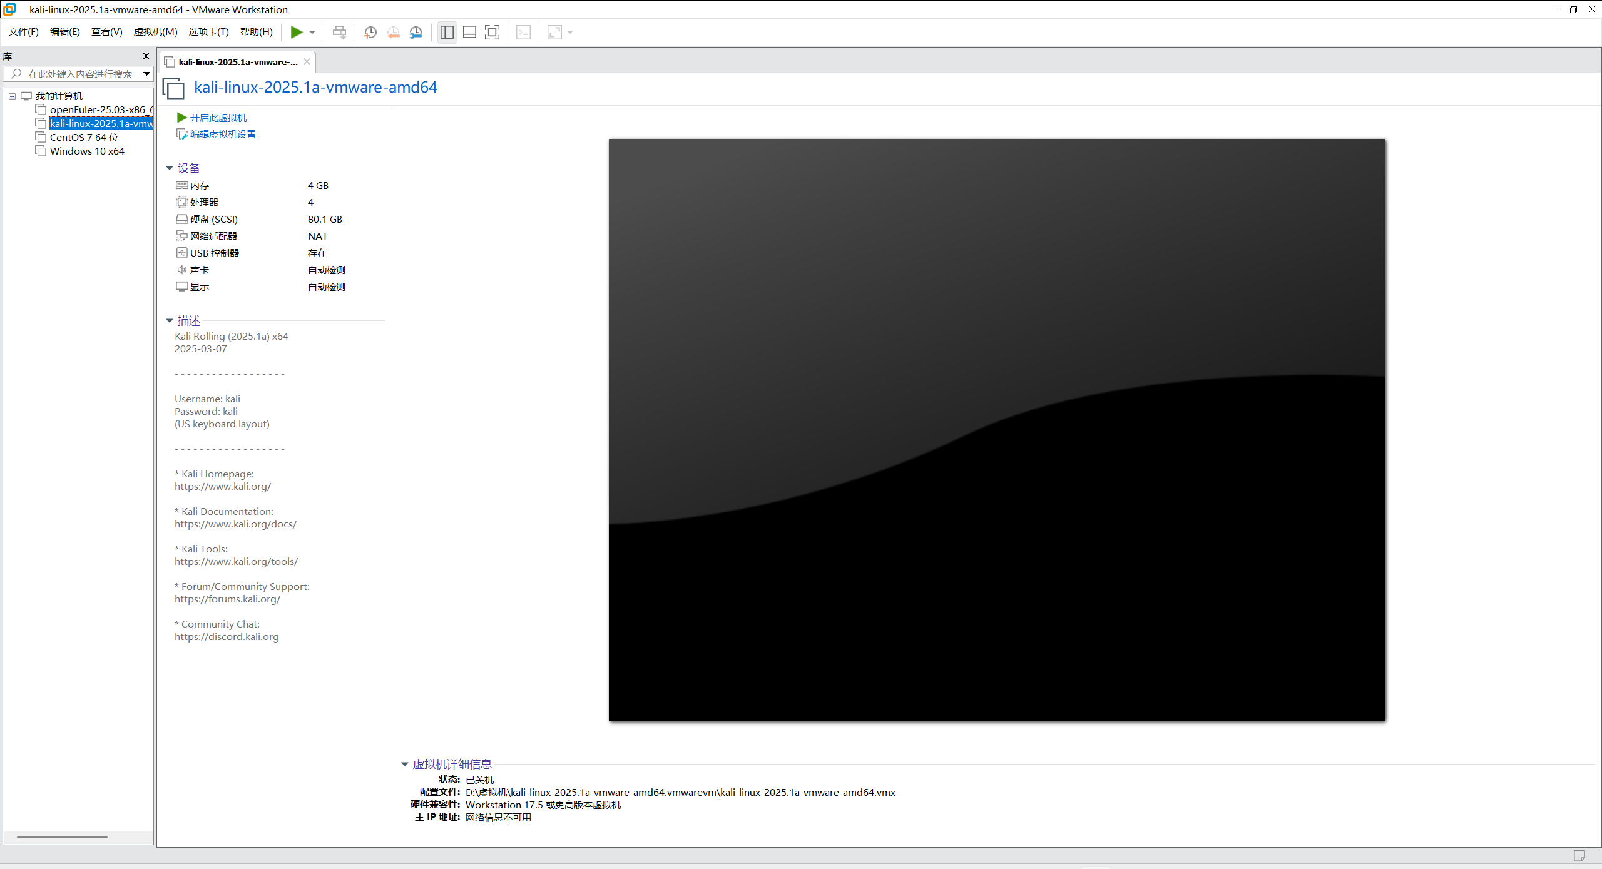Image resolution: width=1602 pixels, height=869 pixels.
Task: Collapse the 虚拟机详细信息 section
Action: 405,765
